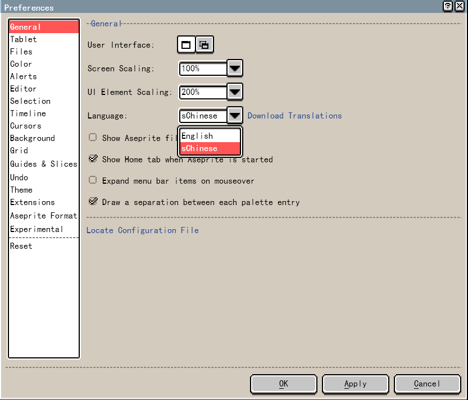This screenshot has width=468, height=400.
Task: Show Extensions preferences section
Action: [x=44, y=202]
